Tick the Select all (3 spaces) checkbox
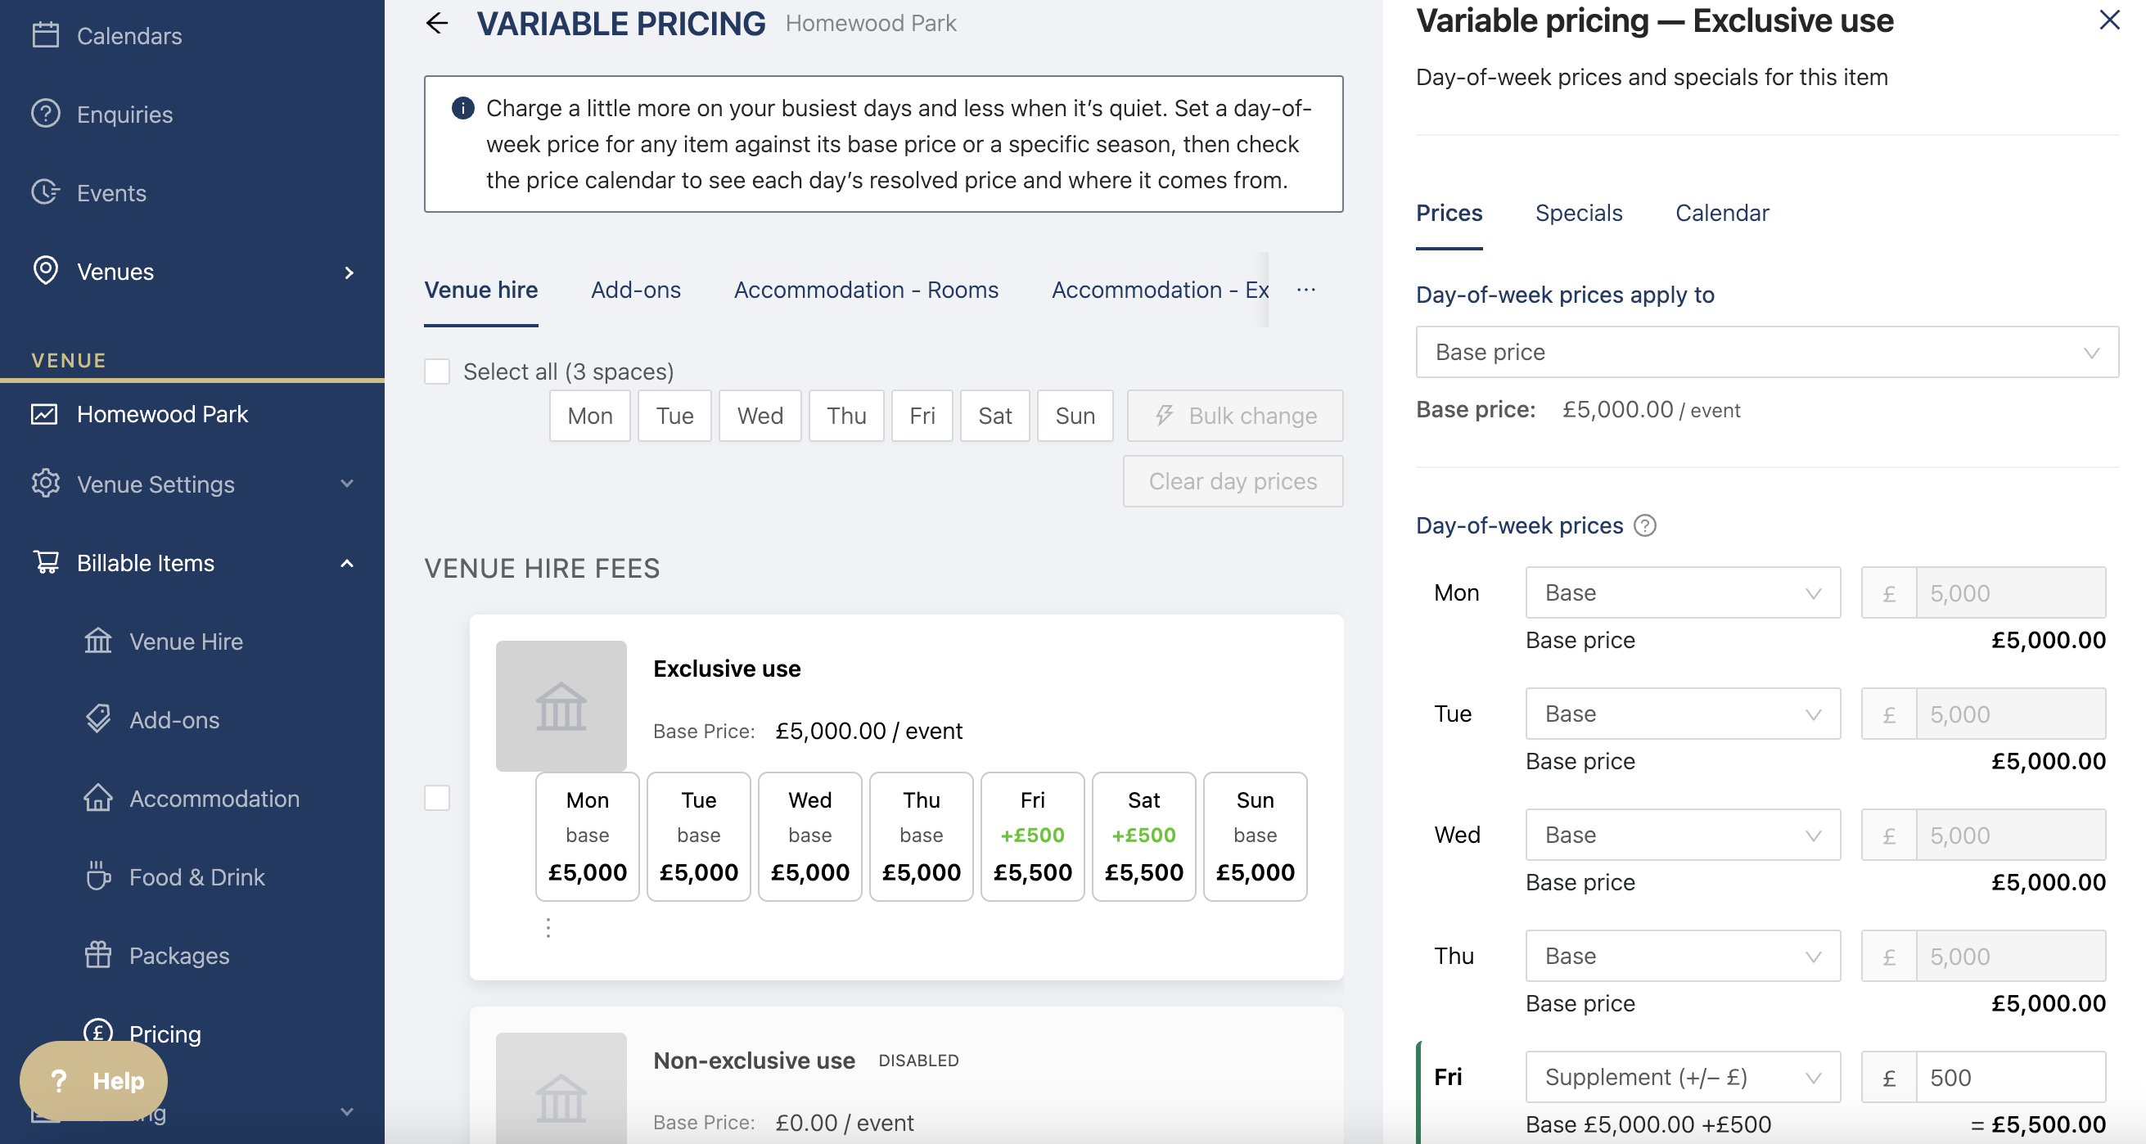2146x1144 pixels. (x=436, y=372)
